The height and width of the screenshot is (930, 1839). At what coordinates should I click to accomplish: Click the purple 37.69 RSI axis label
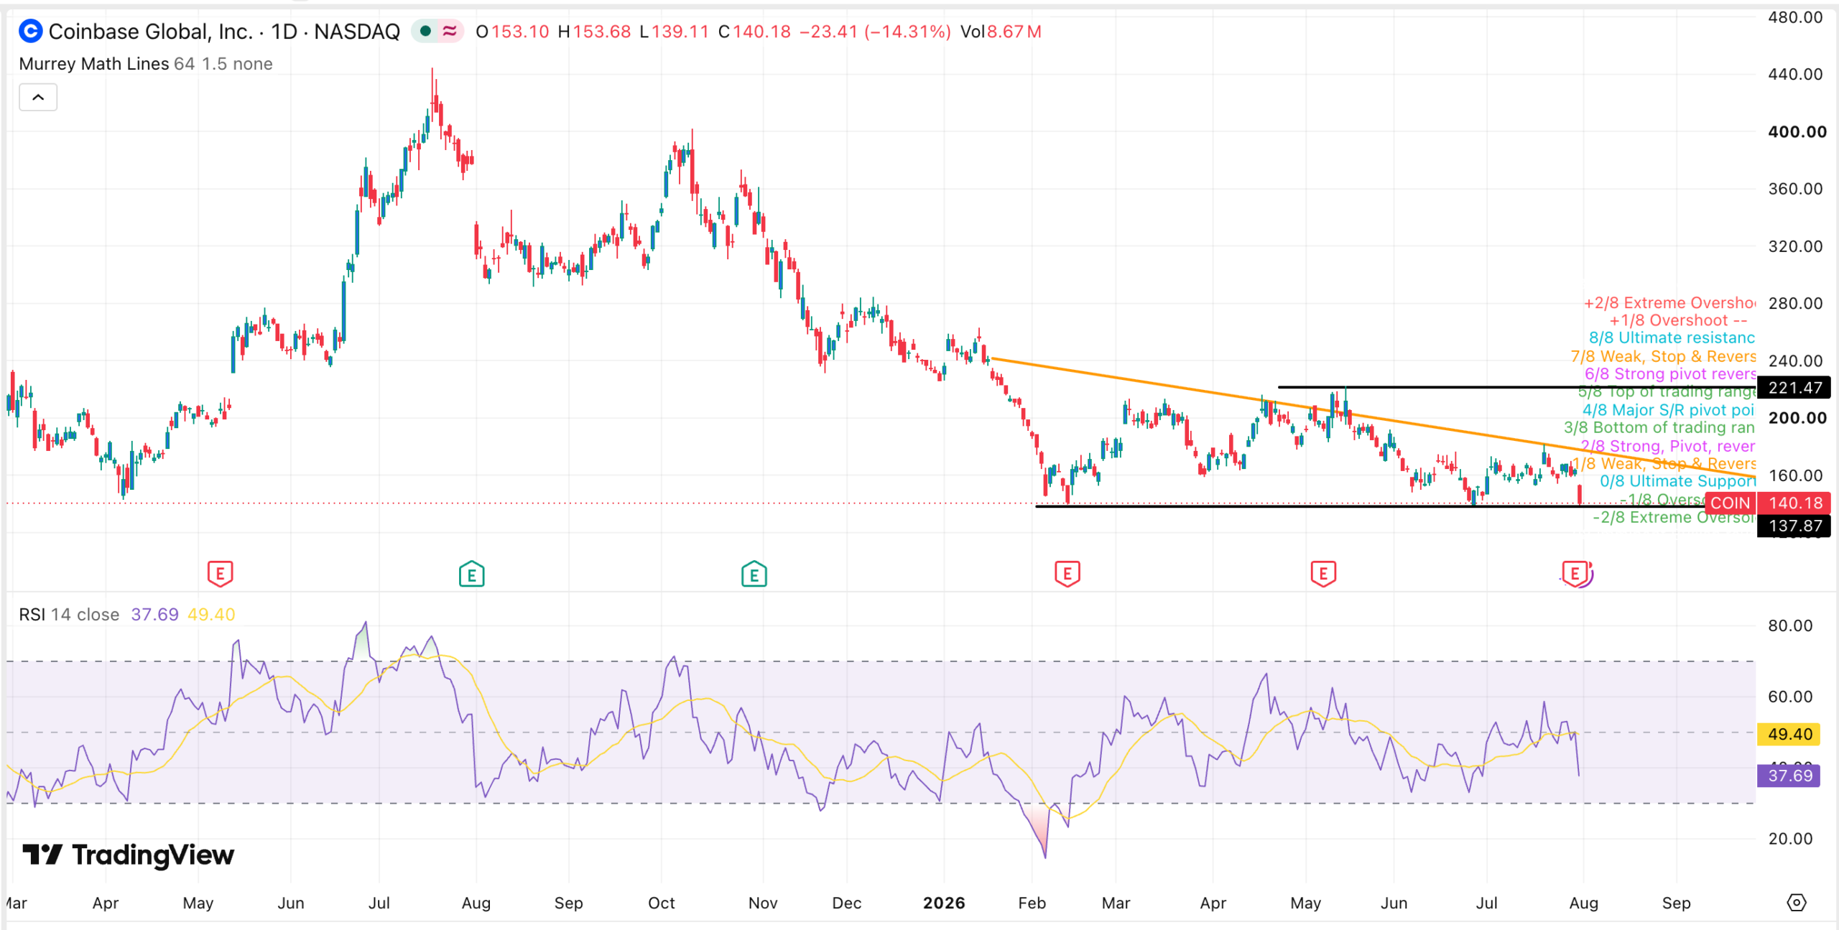[x=1789, y=776]
